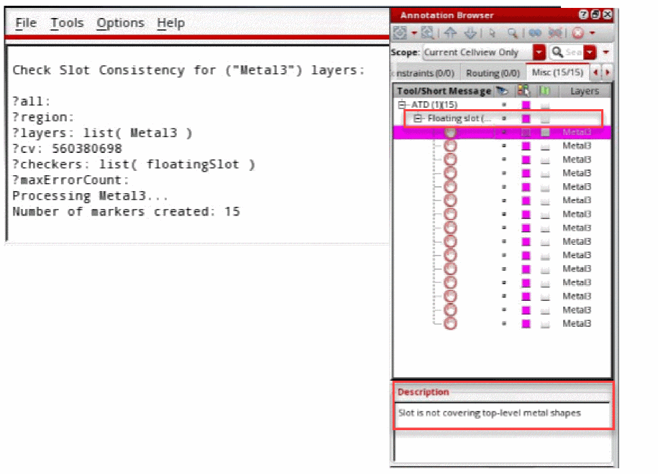This screenshot has height=474, width=658.
Task: Open the small options arrow right of Search
Action: pyautogui.click(x=606, y=52)
